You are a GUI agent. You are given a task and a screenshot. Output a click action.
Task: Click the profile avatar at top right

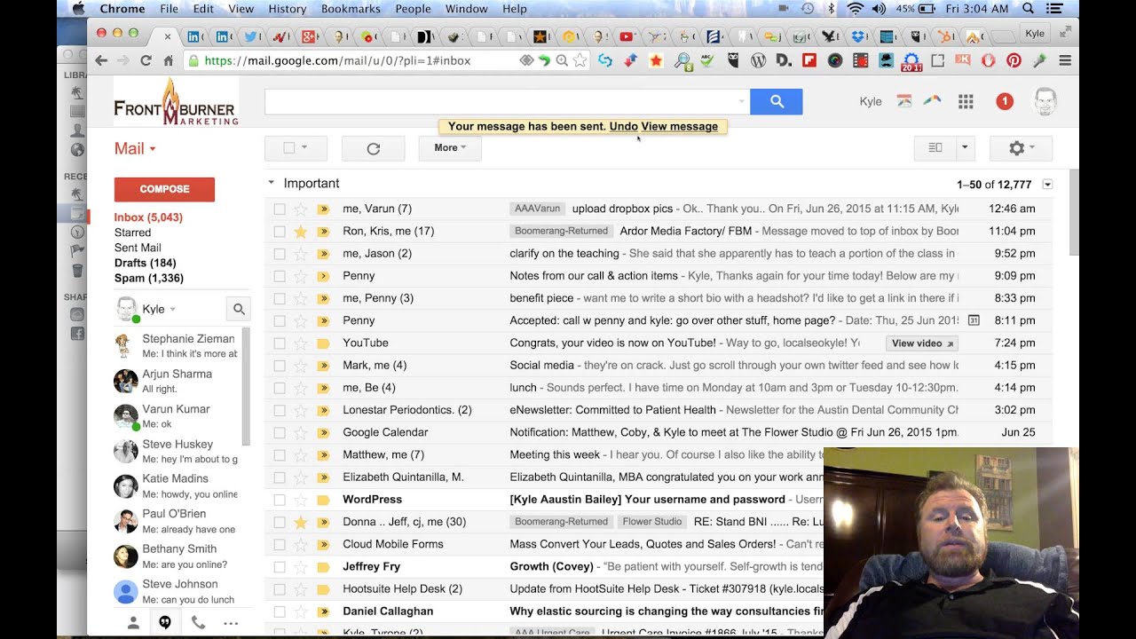(x=1045, y=102)
